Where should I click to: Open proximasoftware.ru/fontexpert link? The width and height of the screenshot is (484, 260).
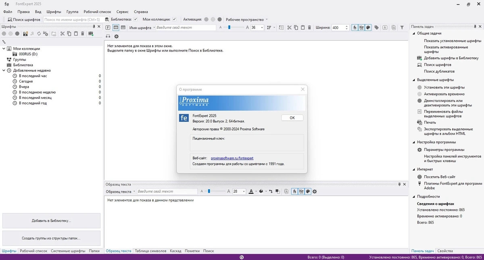pyautogui.click(x=232, y=158)
